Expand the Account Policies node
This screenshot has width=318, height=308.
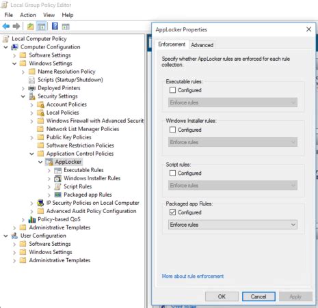(31, 105)
